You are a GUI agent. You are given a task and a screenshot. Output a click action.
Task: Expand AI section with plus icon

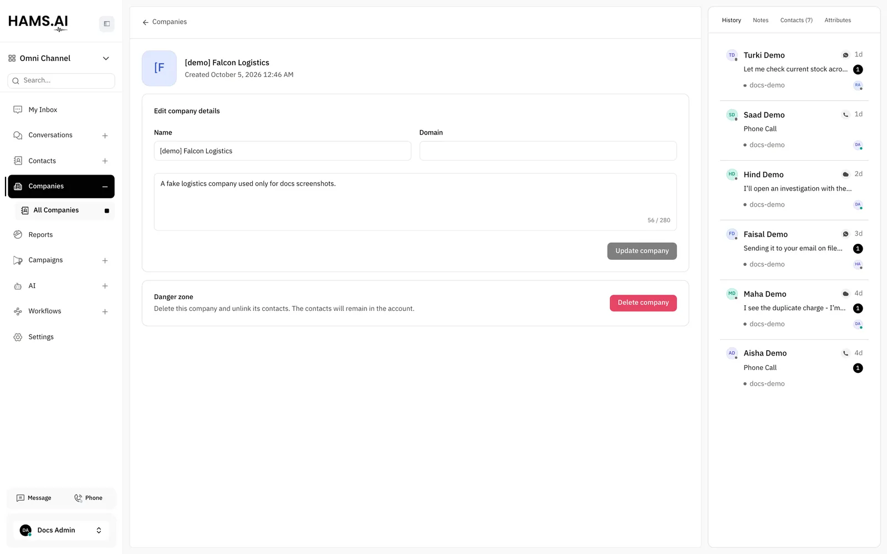105,286
